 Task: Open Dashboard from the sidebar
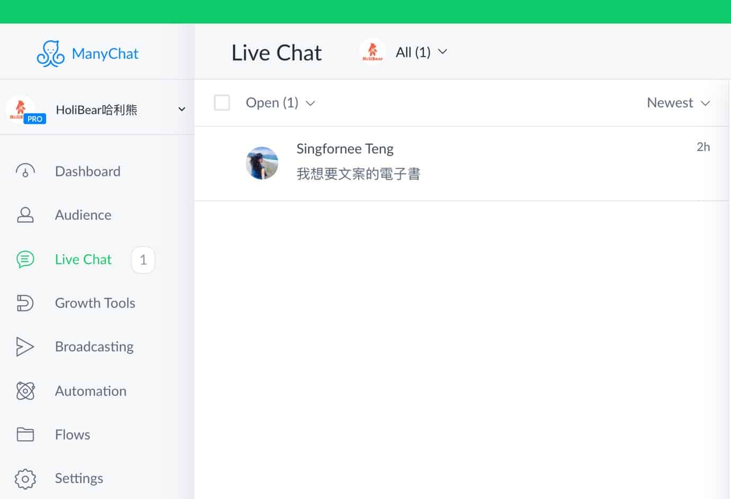point(88,171)
